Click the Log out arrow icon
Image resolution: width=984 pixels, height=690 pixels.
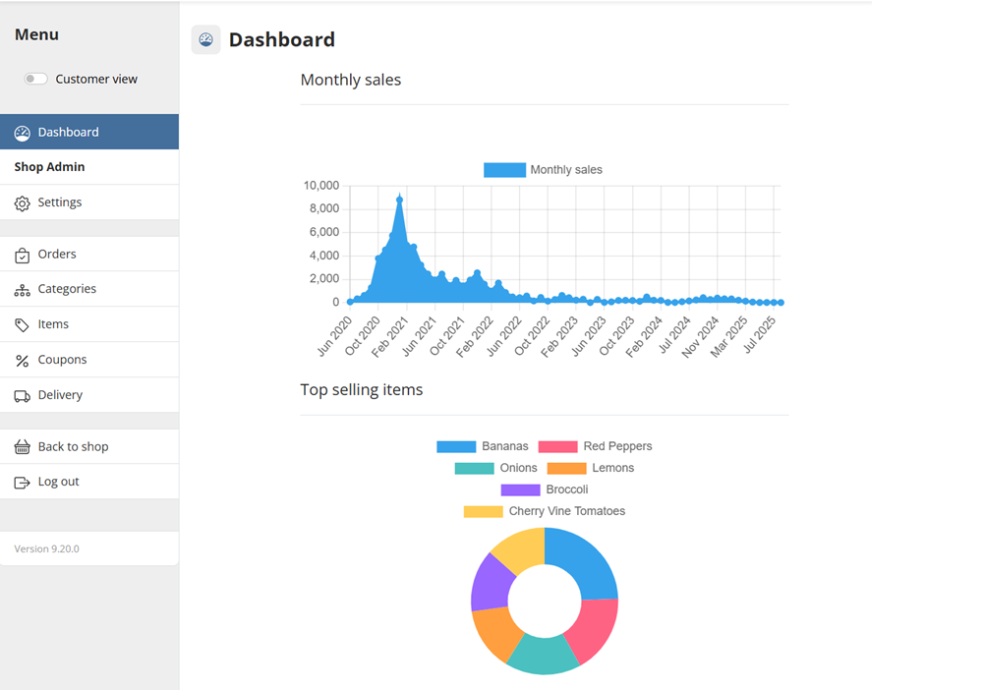point(22,483)
